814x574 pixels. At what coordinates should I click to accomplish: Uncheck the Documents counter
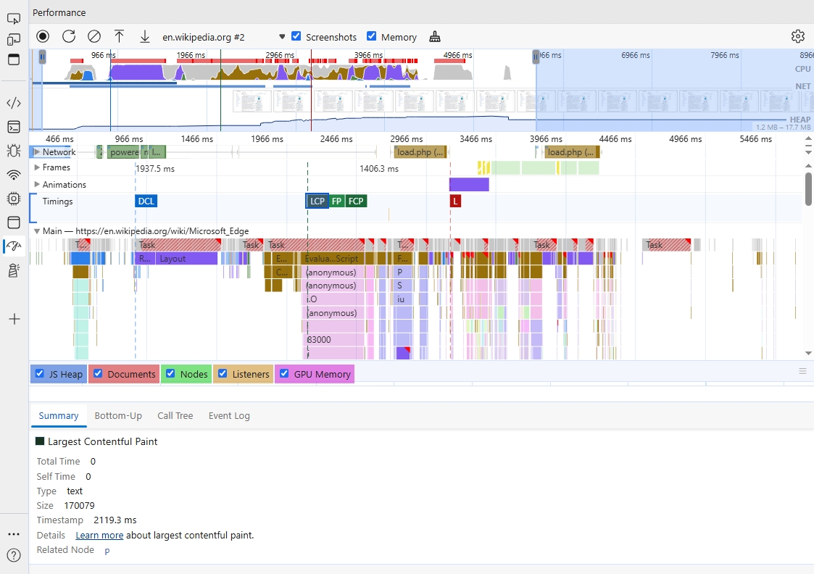[x=98, y=374]
